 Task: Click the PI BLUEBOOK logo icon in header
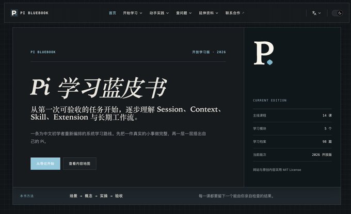point(14,13)
